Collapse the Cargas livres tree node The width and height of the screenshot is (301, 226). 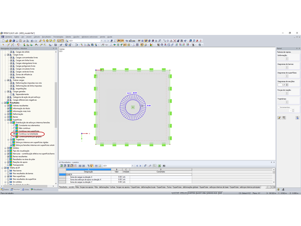[x=6, y=55]
